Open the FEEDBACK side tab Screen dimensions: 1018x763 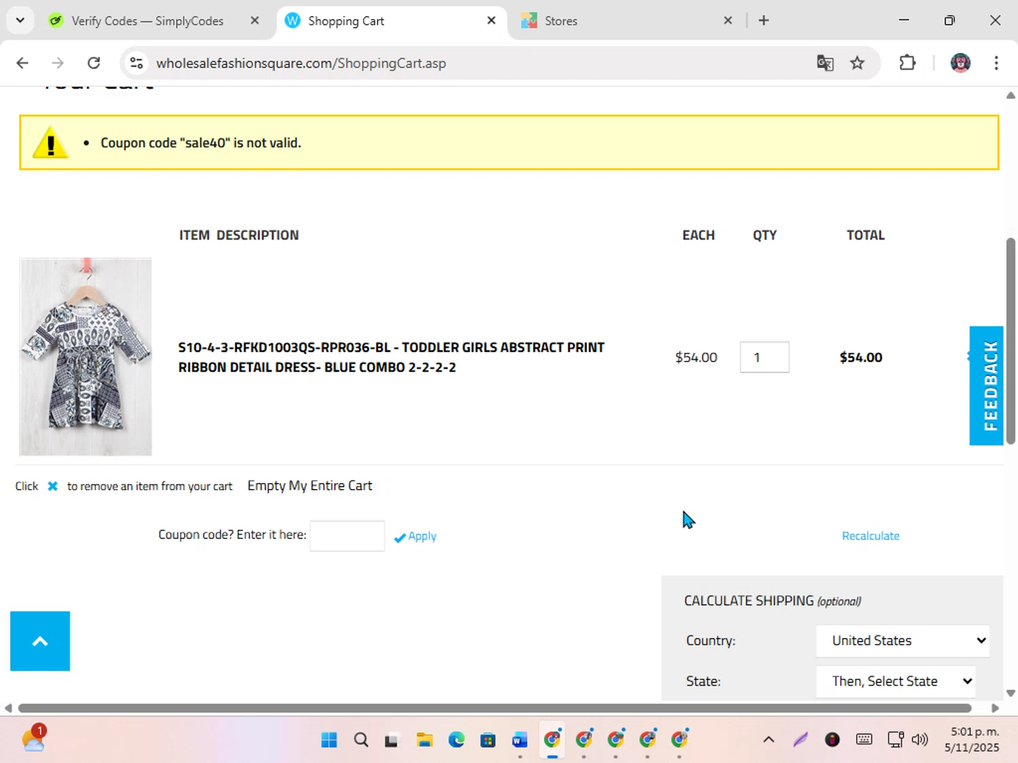click(986, 385)
